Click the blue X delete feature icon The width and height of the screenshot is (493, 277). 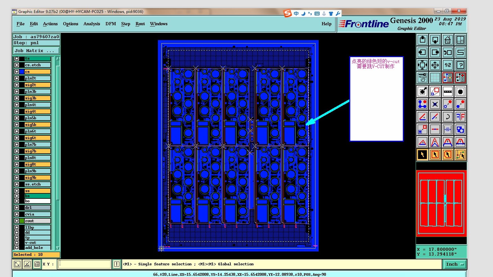tap(435, 104)
